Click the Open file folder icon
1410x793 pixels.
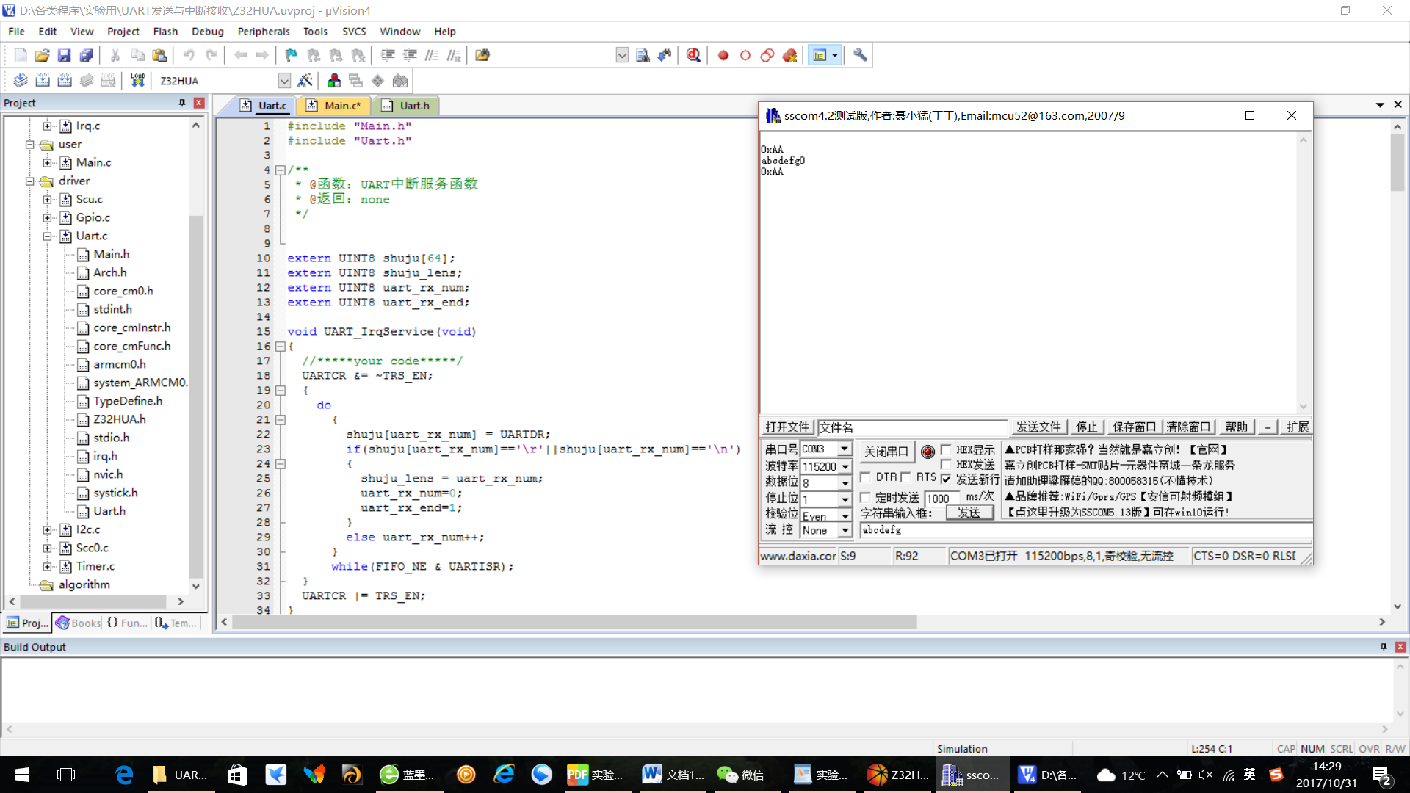[43, 55]
